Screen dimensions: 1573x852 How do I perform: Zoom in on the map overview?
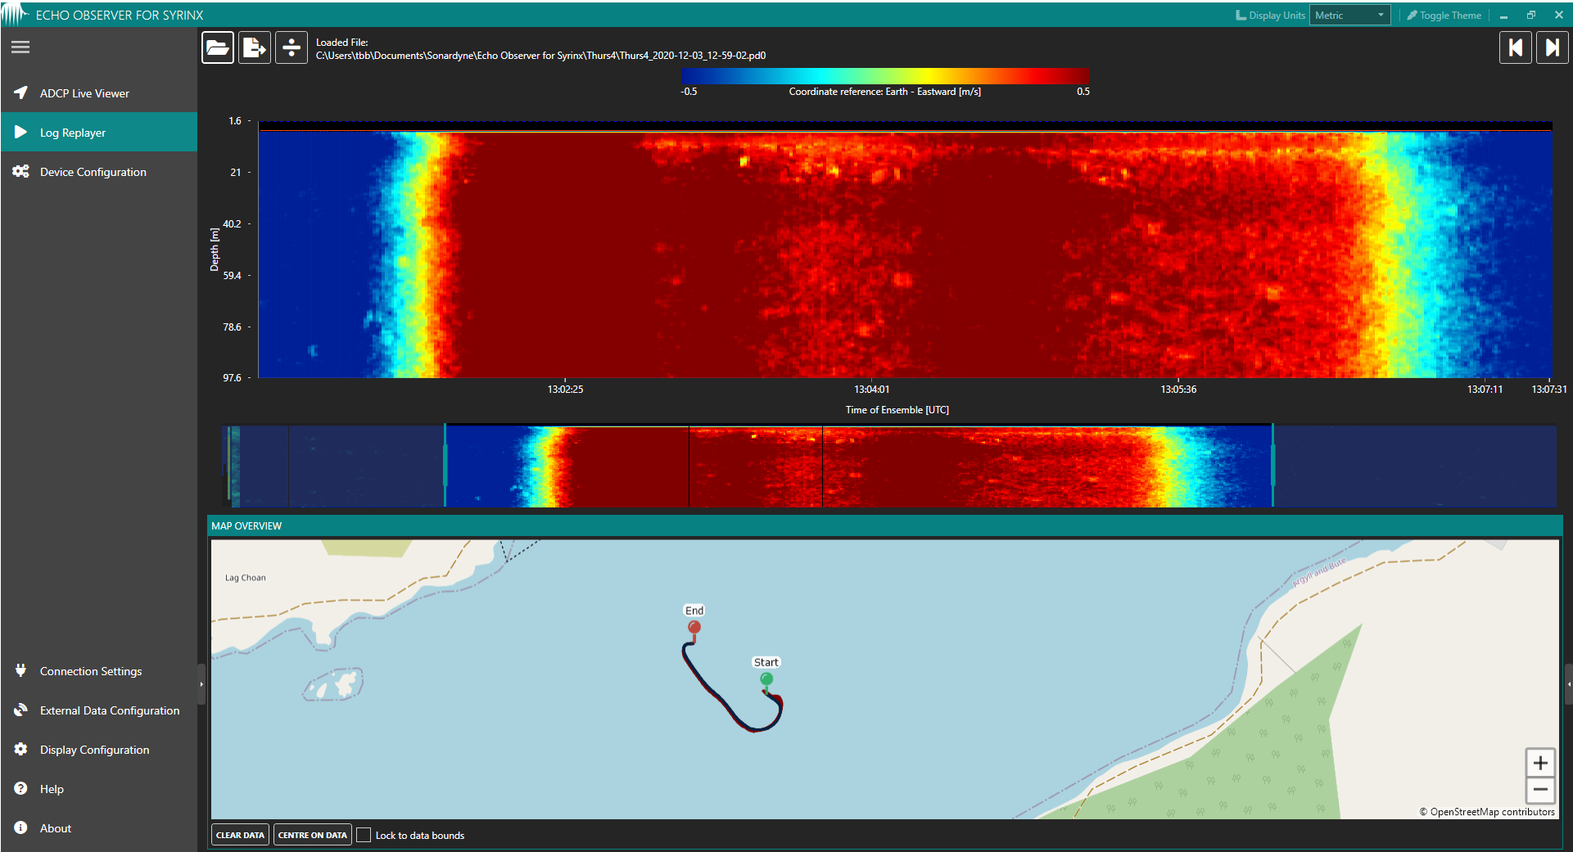point(1540,762)
